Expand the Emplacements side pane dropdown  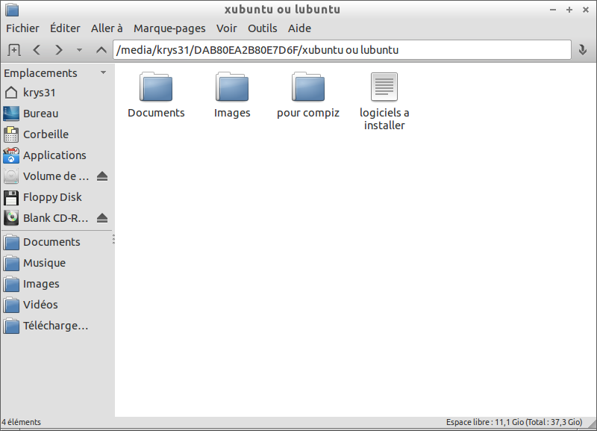click(103, 72)
